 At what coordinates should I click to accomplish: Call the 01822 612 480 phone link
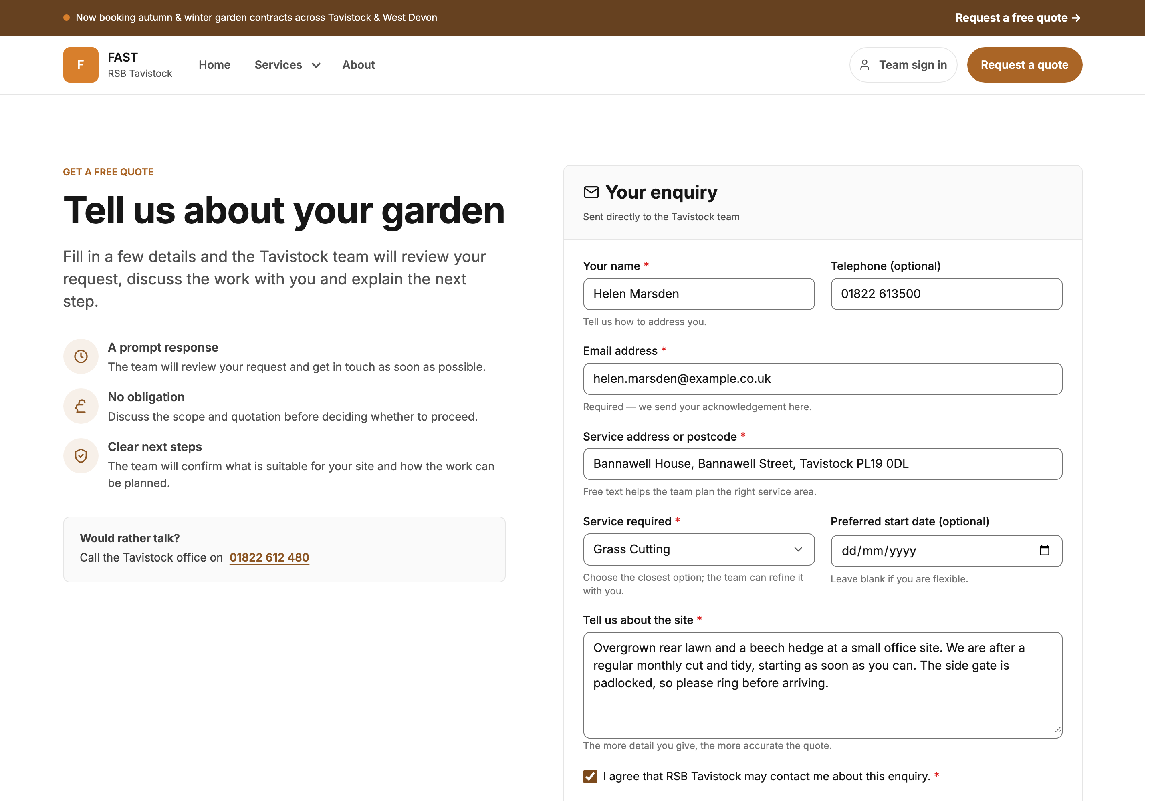click(x=269, y=557)
